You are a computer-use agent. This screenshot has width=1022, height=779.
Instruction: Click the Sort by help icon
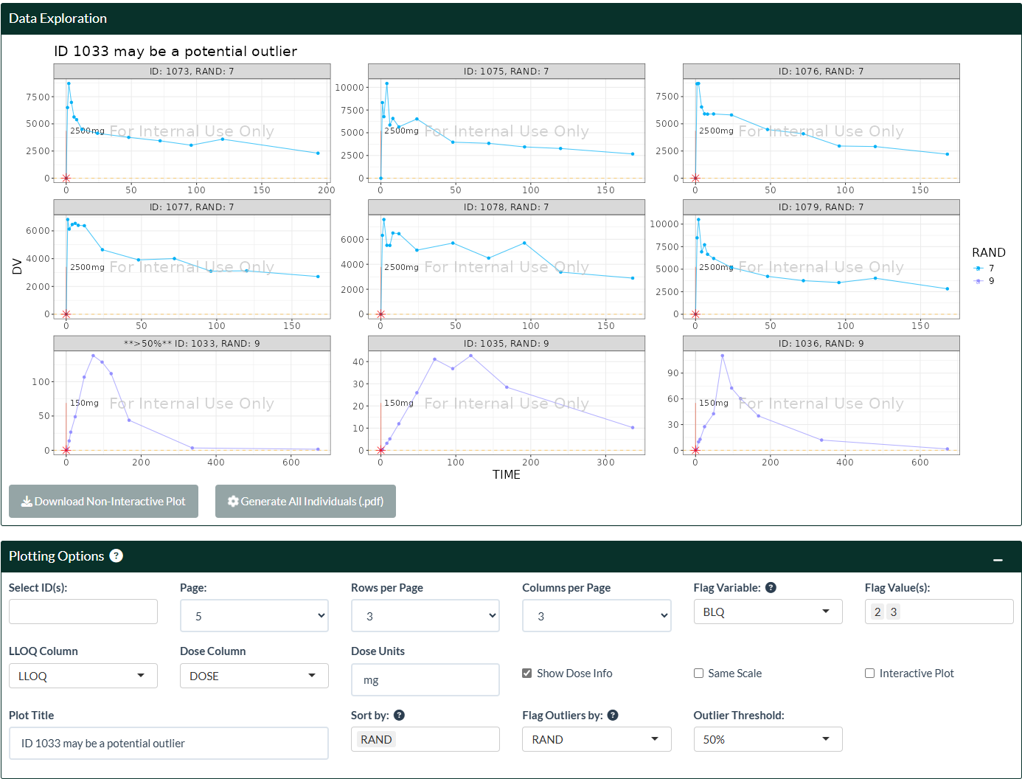(399, 716)
